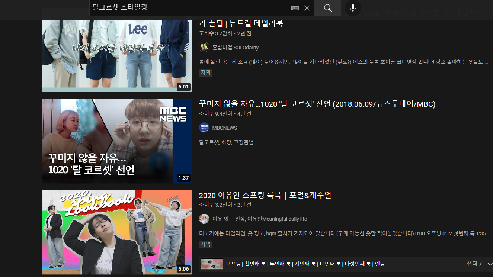The width and height of the screenshot is (493, 277).
Task: Visit 이유안 Meaningful daily life channel name
Action: [259, 219]
